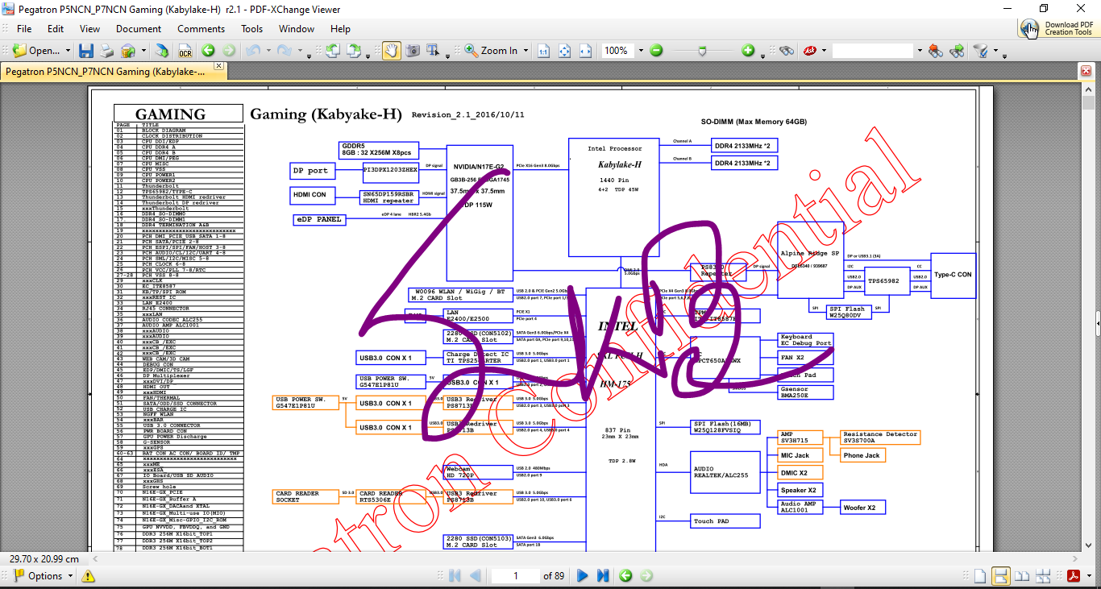Open the Undo history dropdown arrow

268,51
